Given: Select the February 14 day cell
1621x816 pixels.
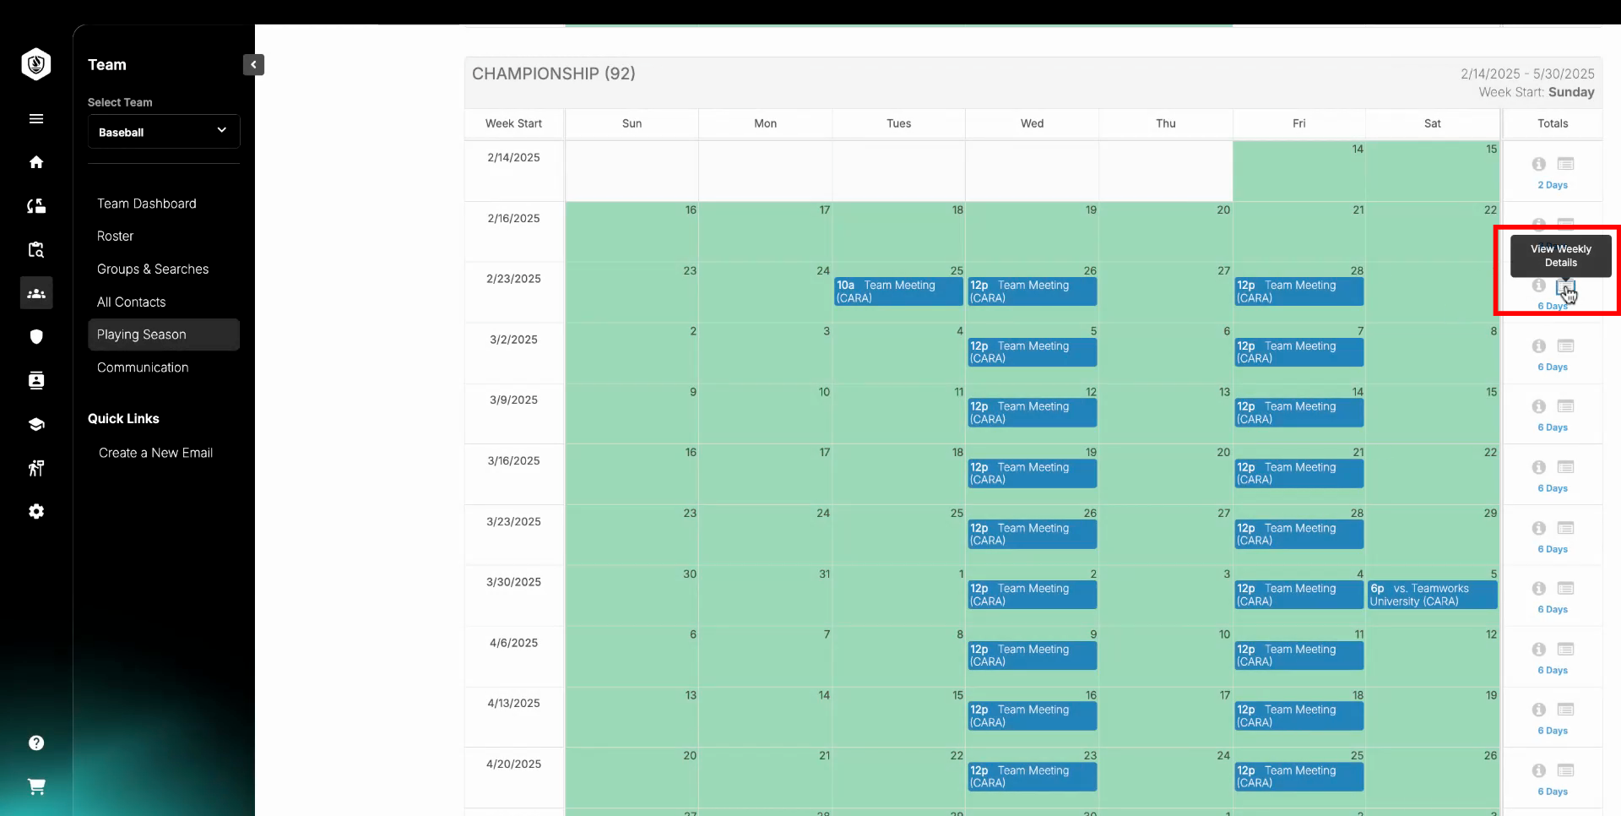Looking at the screenshot, I should click(x=1298, y=171).
